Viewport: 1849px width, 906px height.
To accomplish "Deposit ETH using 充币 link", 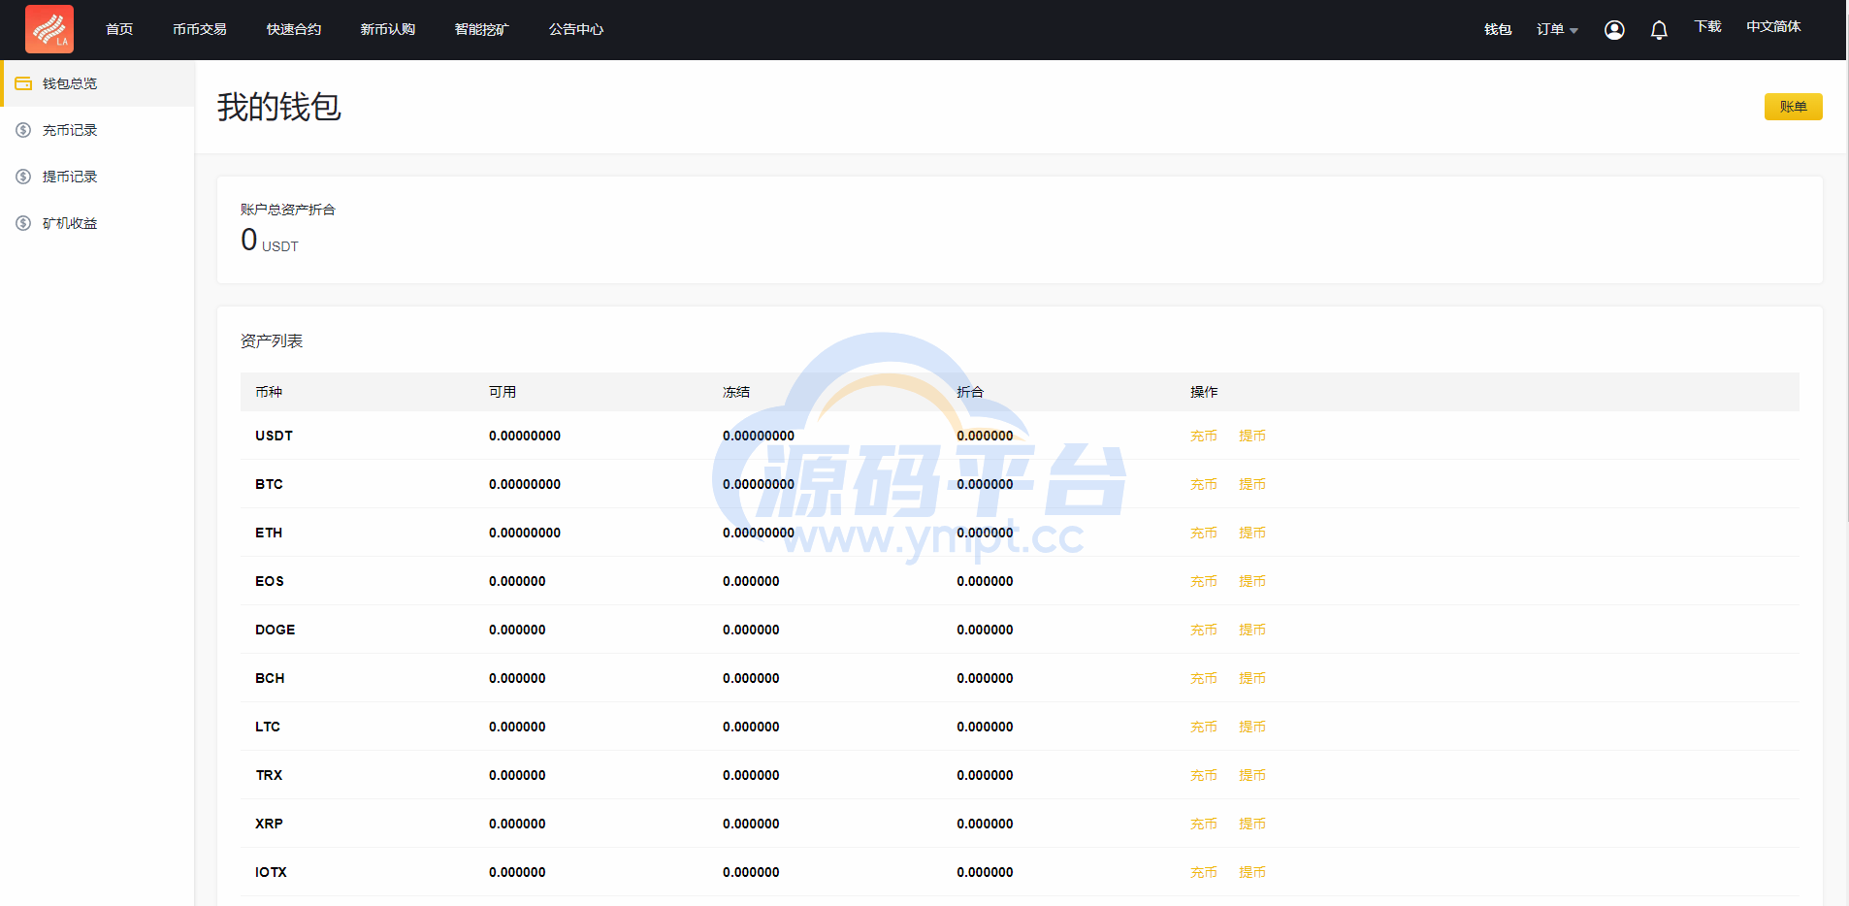I will coord(1203,534).
